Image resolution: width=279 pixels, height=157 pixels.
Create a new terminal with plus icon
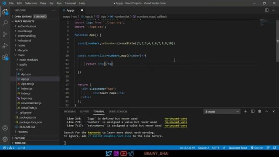[245, 112]
